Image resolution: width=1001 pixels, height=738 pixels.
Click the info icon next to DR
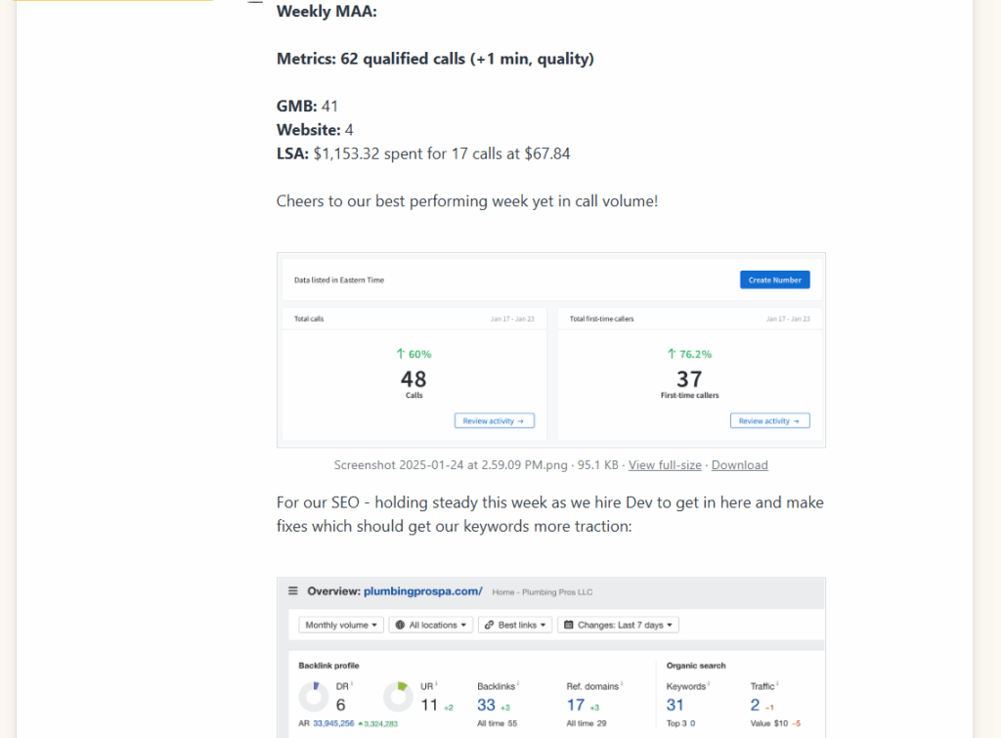click(352, 684)
